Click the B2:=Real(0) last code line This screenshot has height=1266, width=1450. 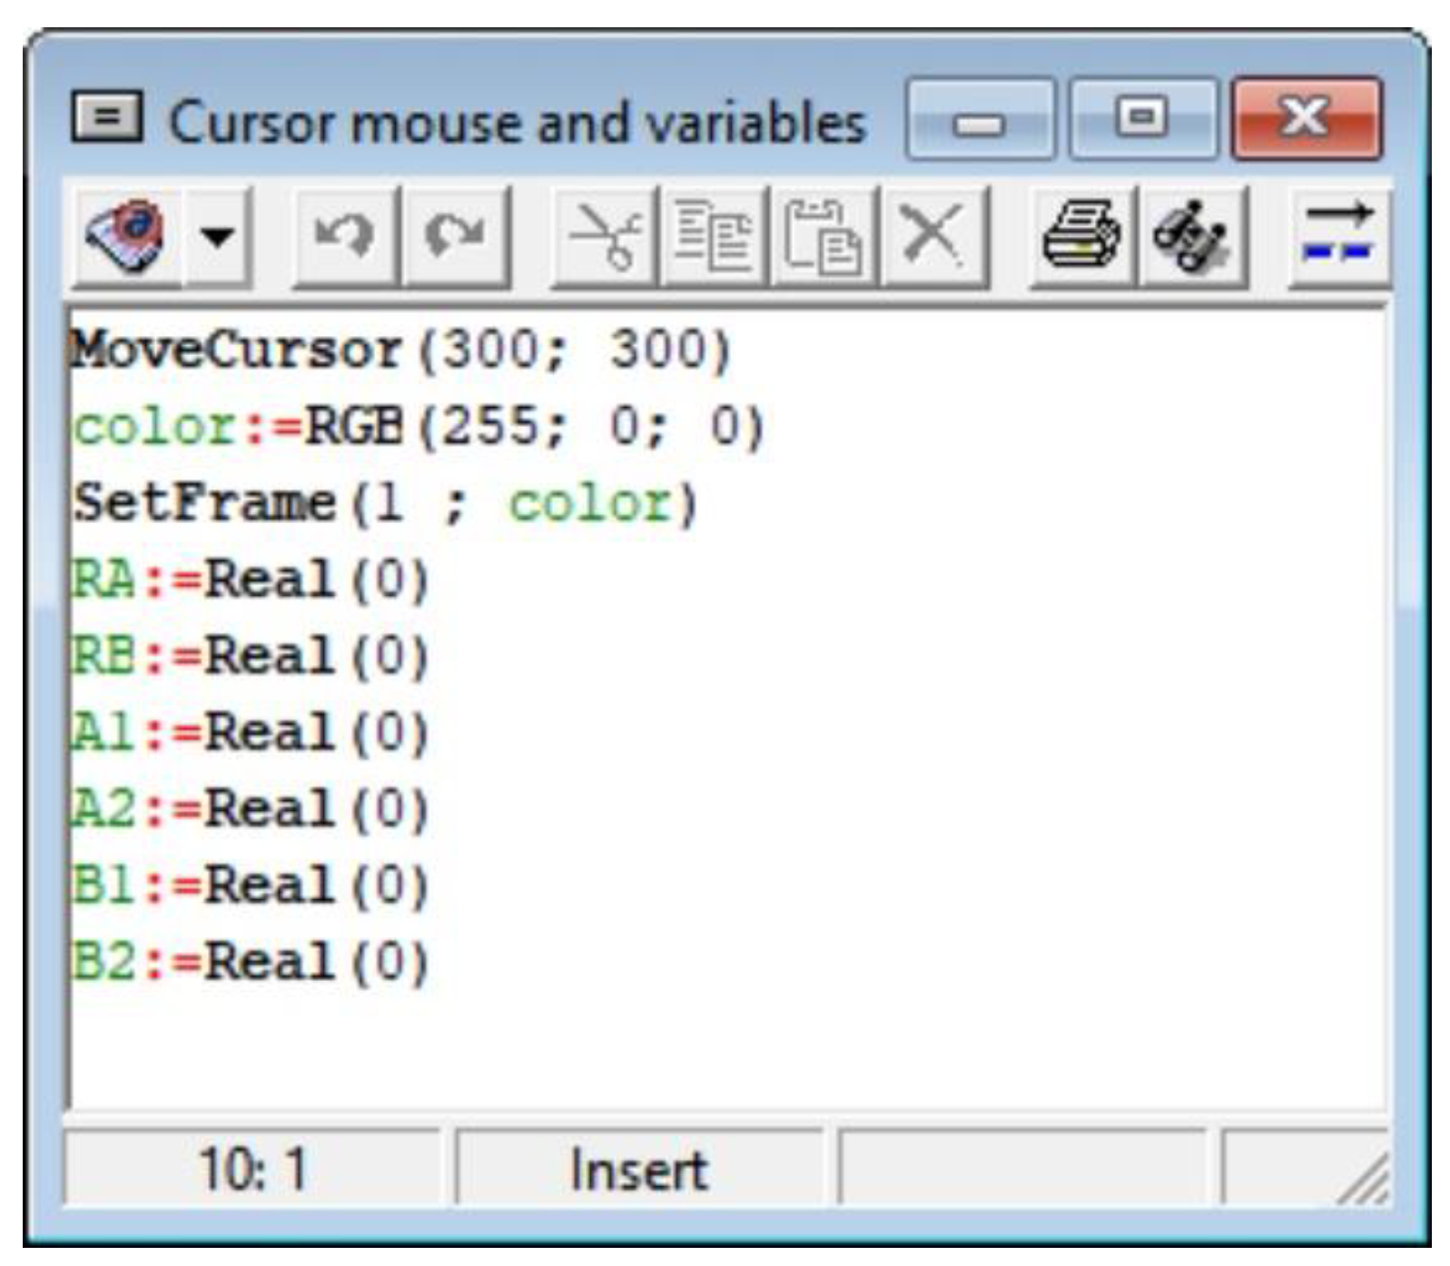[250, 962]
